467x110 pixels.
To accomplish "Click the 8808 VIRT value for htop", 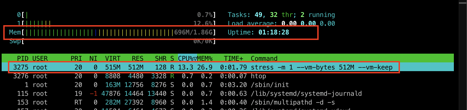I will pyautogui.click(x=113, y=76).
